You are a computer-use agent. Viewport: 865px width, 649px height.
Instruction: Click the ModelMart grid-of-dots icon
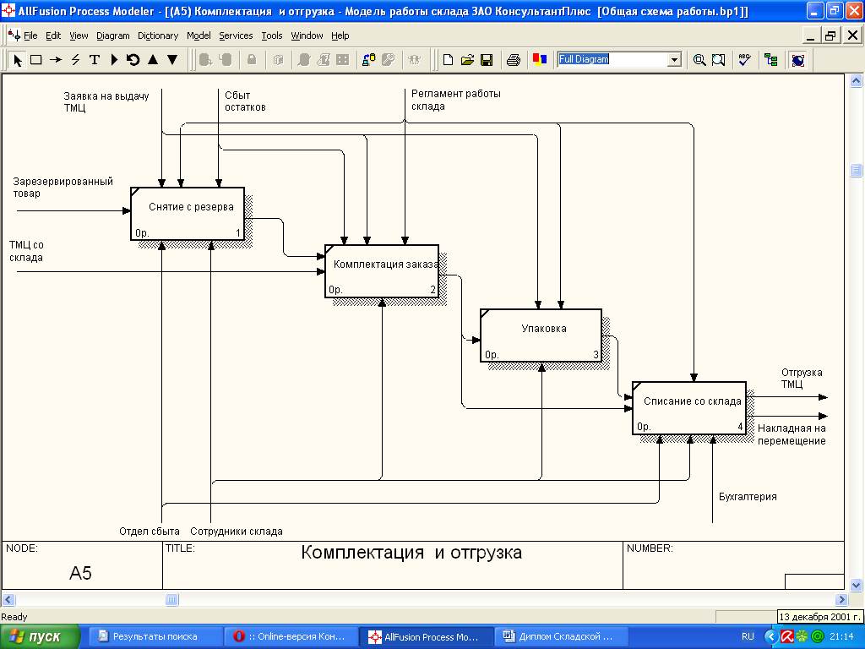tap(343, 60)
